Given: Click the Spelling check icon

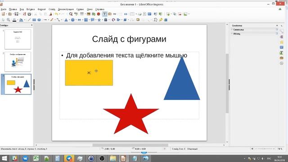Looking at the screenshot, I should (x=76, y=14).
